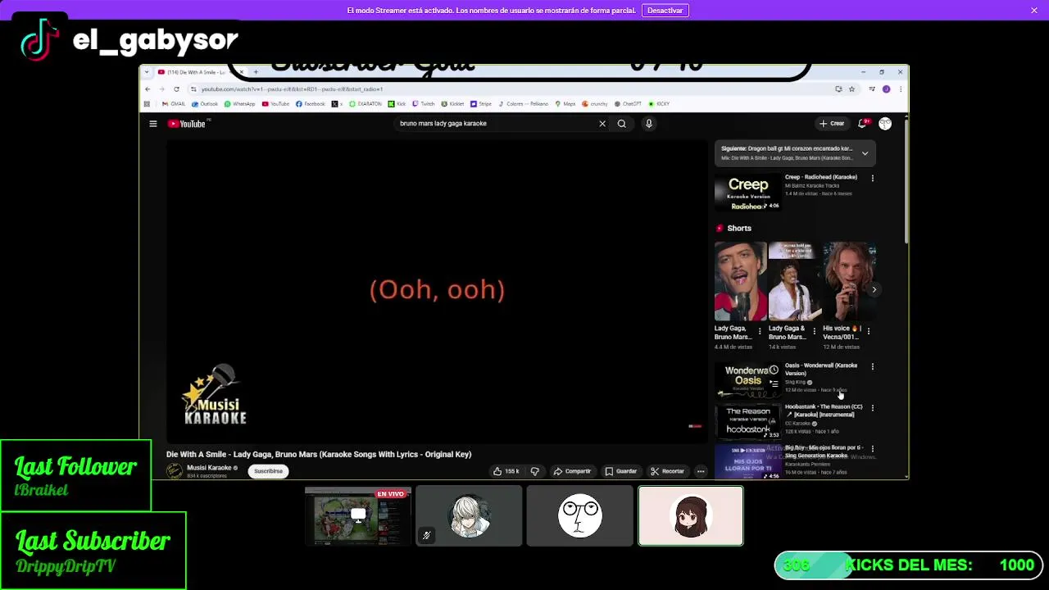Add Oasis Wonderwall to queue
Image resolution: width=1049 pixels, height=590 pixels.
(x=774, y=383)
